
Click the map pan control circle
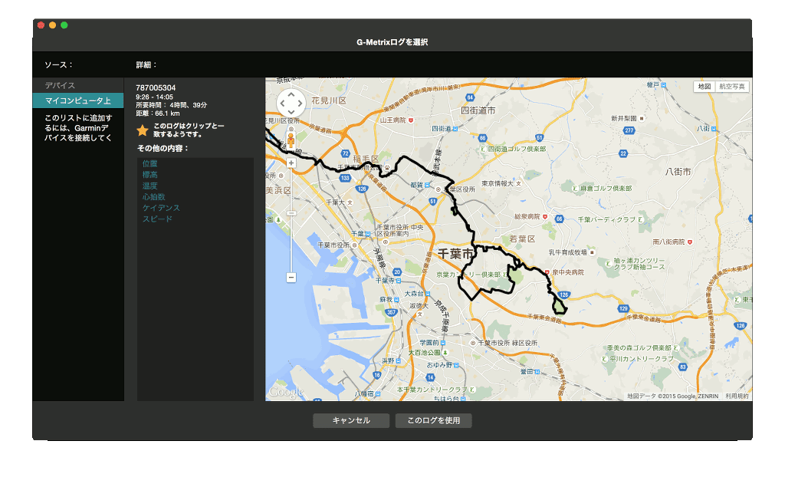click(x=291, y=104)
